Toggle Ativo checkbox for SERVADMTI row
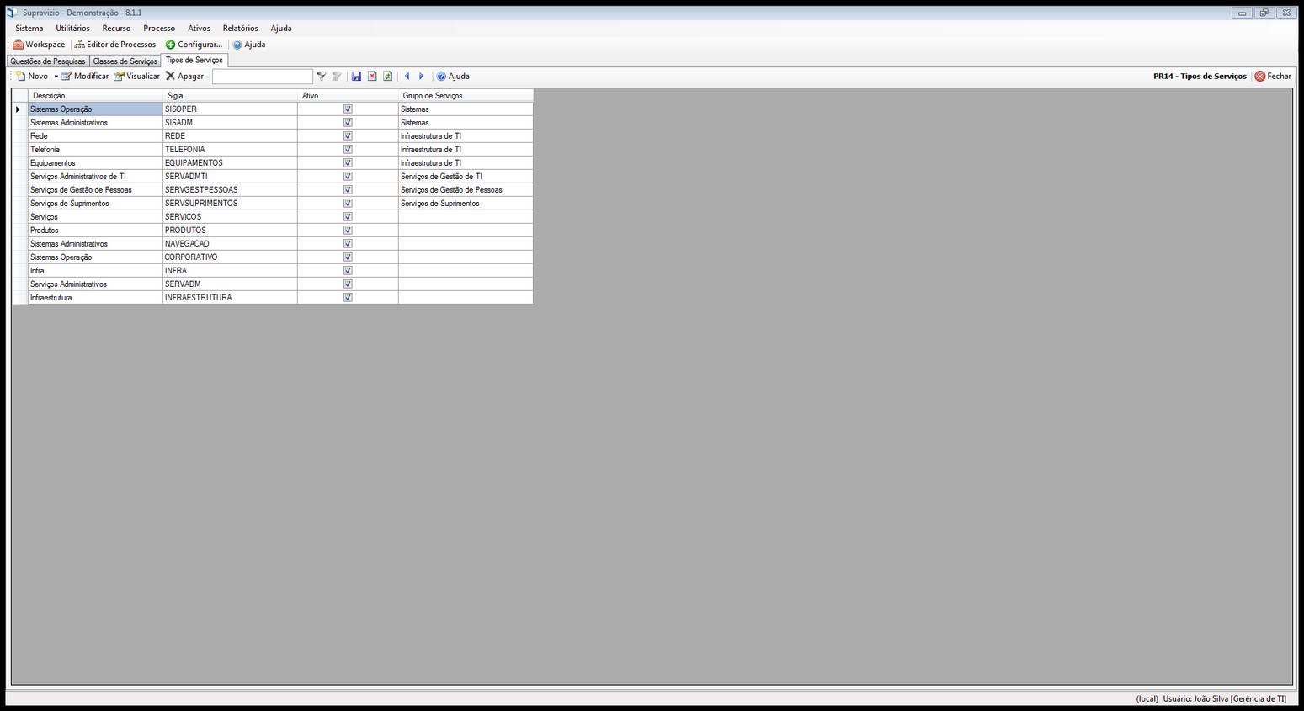Screen dimensions: 1304x711 pyautogui.click(x=348, y=177)
